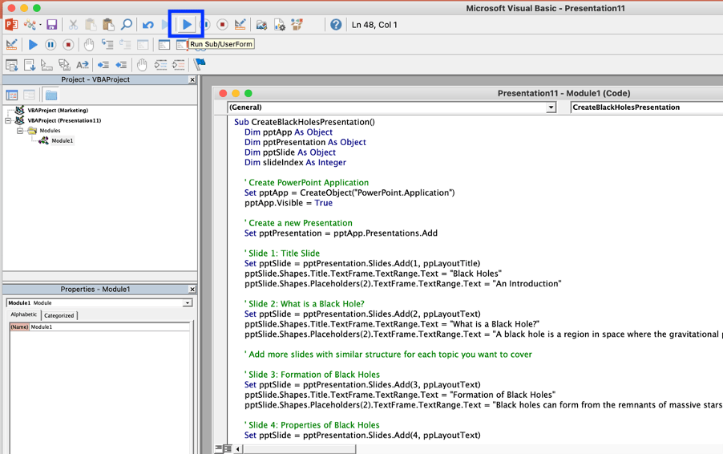
Task: Close the Properties - Module1 panel
Action: 192,290
